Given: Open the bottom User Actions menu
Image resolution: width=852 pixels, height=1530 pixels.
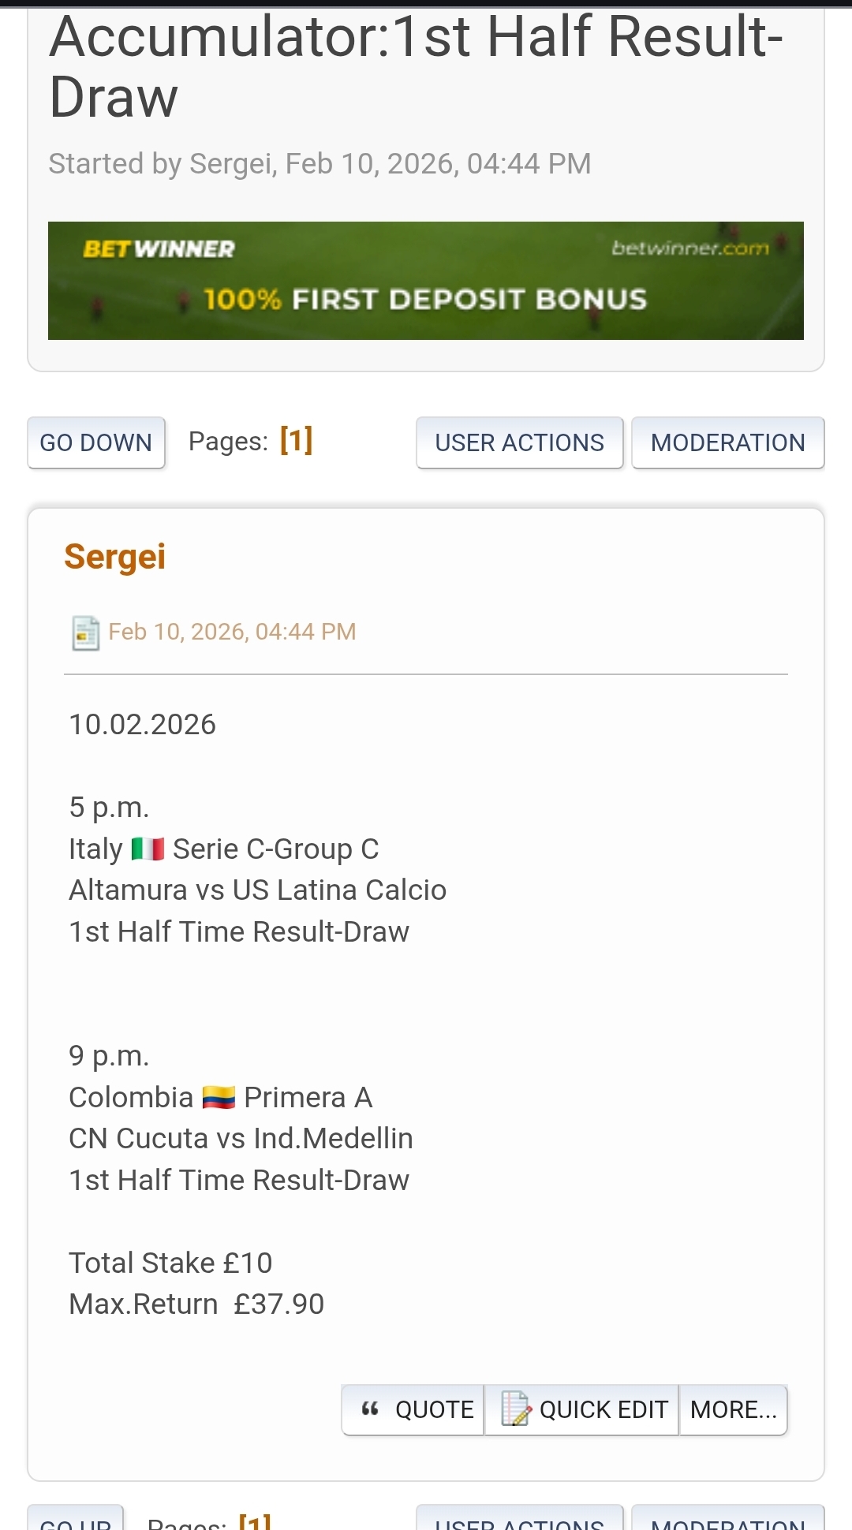Looking at the screenshot, I should (x=519, y=1521).
